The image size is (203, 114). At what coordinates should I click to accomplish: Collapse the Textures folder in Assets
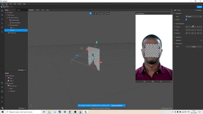(6, 83)
